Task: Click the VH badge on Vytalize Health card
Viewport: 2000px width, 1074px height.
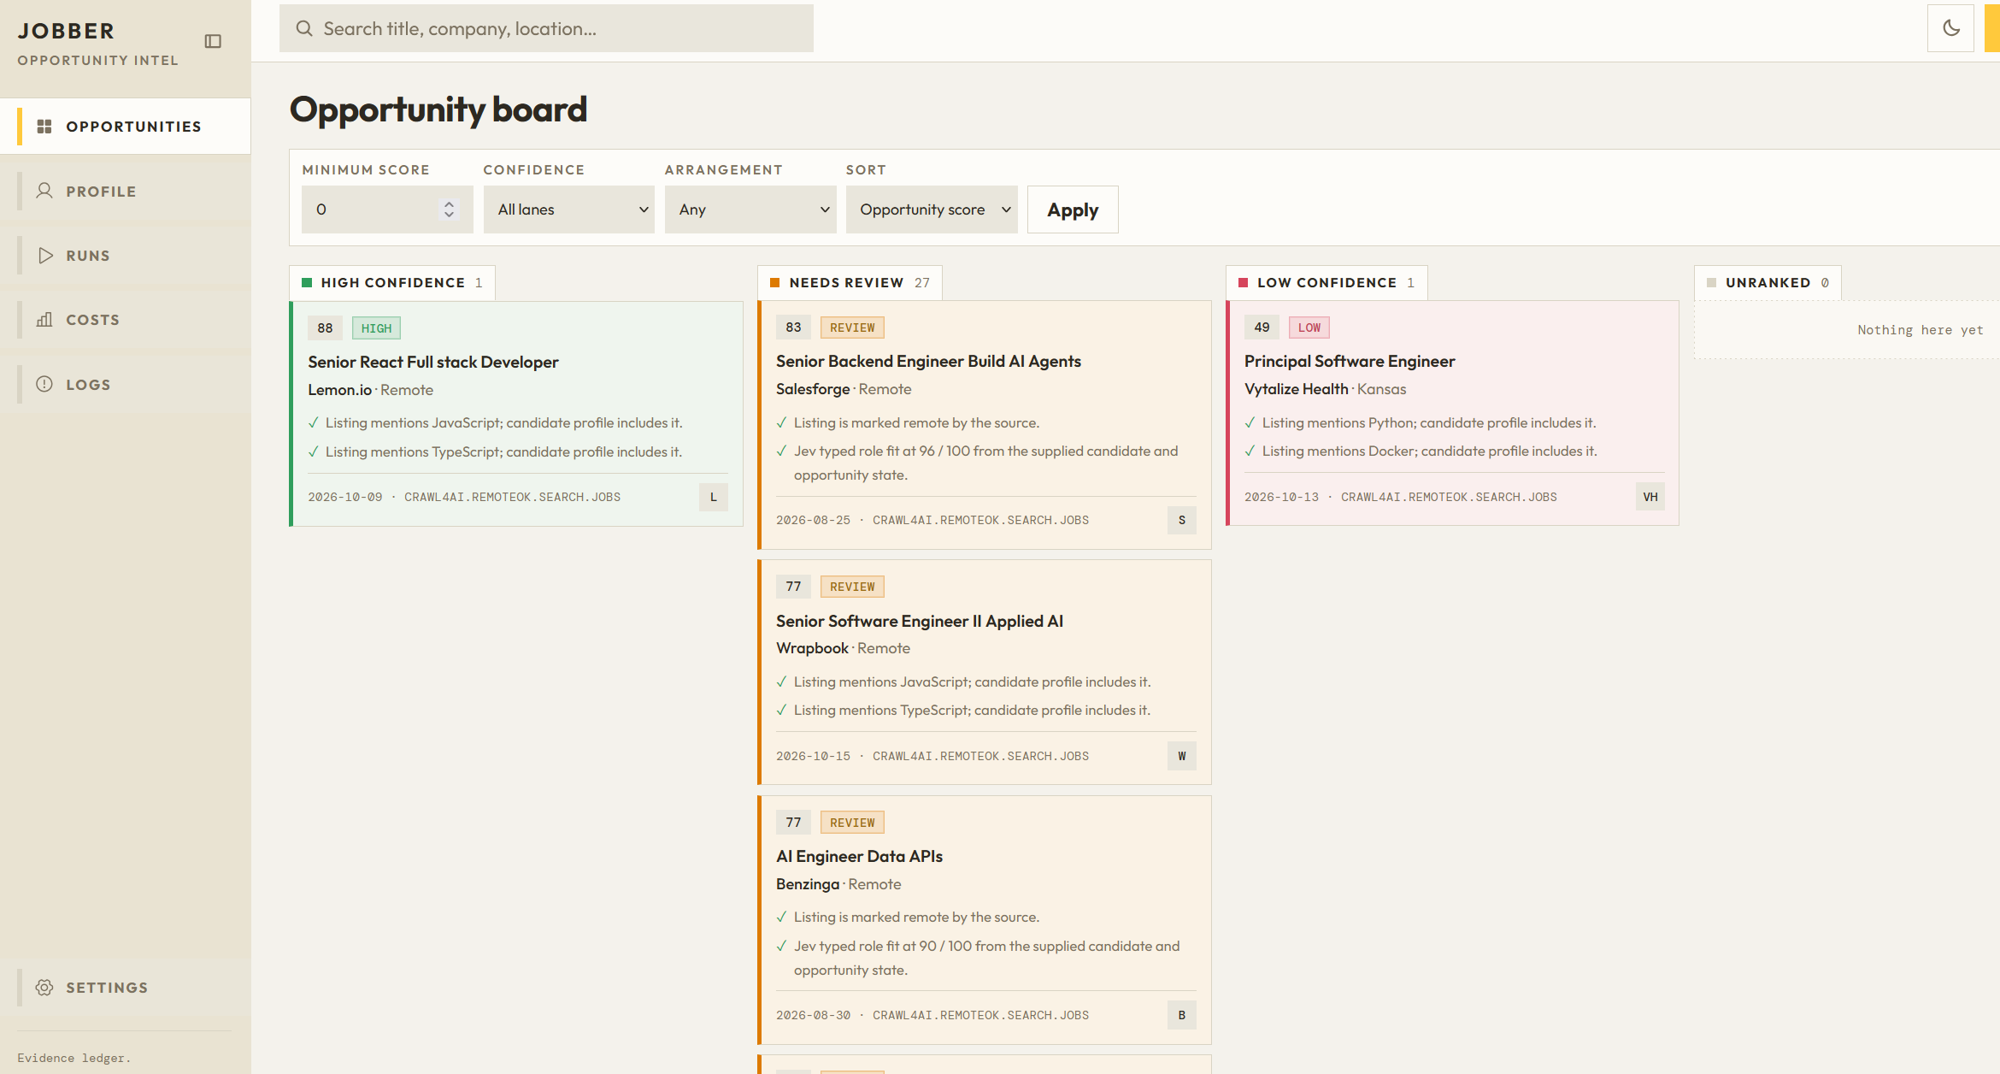Action: pos(1650,497)
